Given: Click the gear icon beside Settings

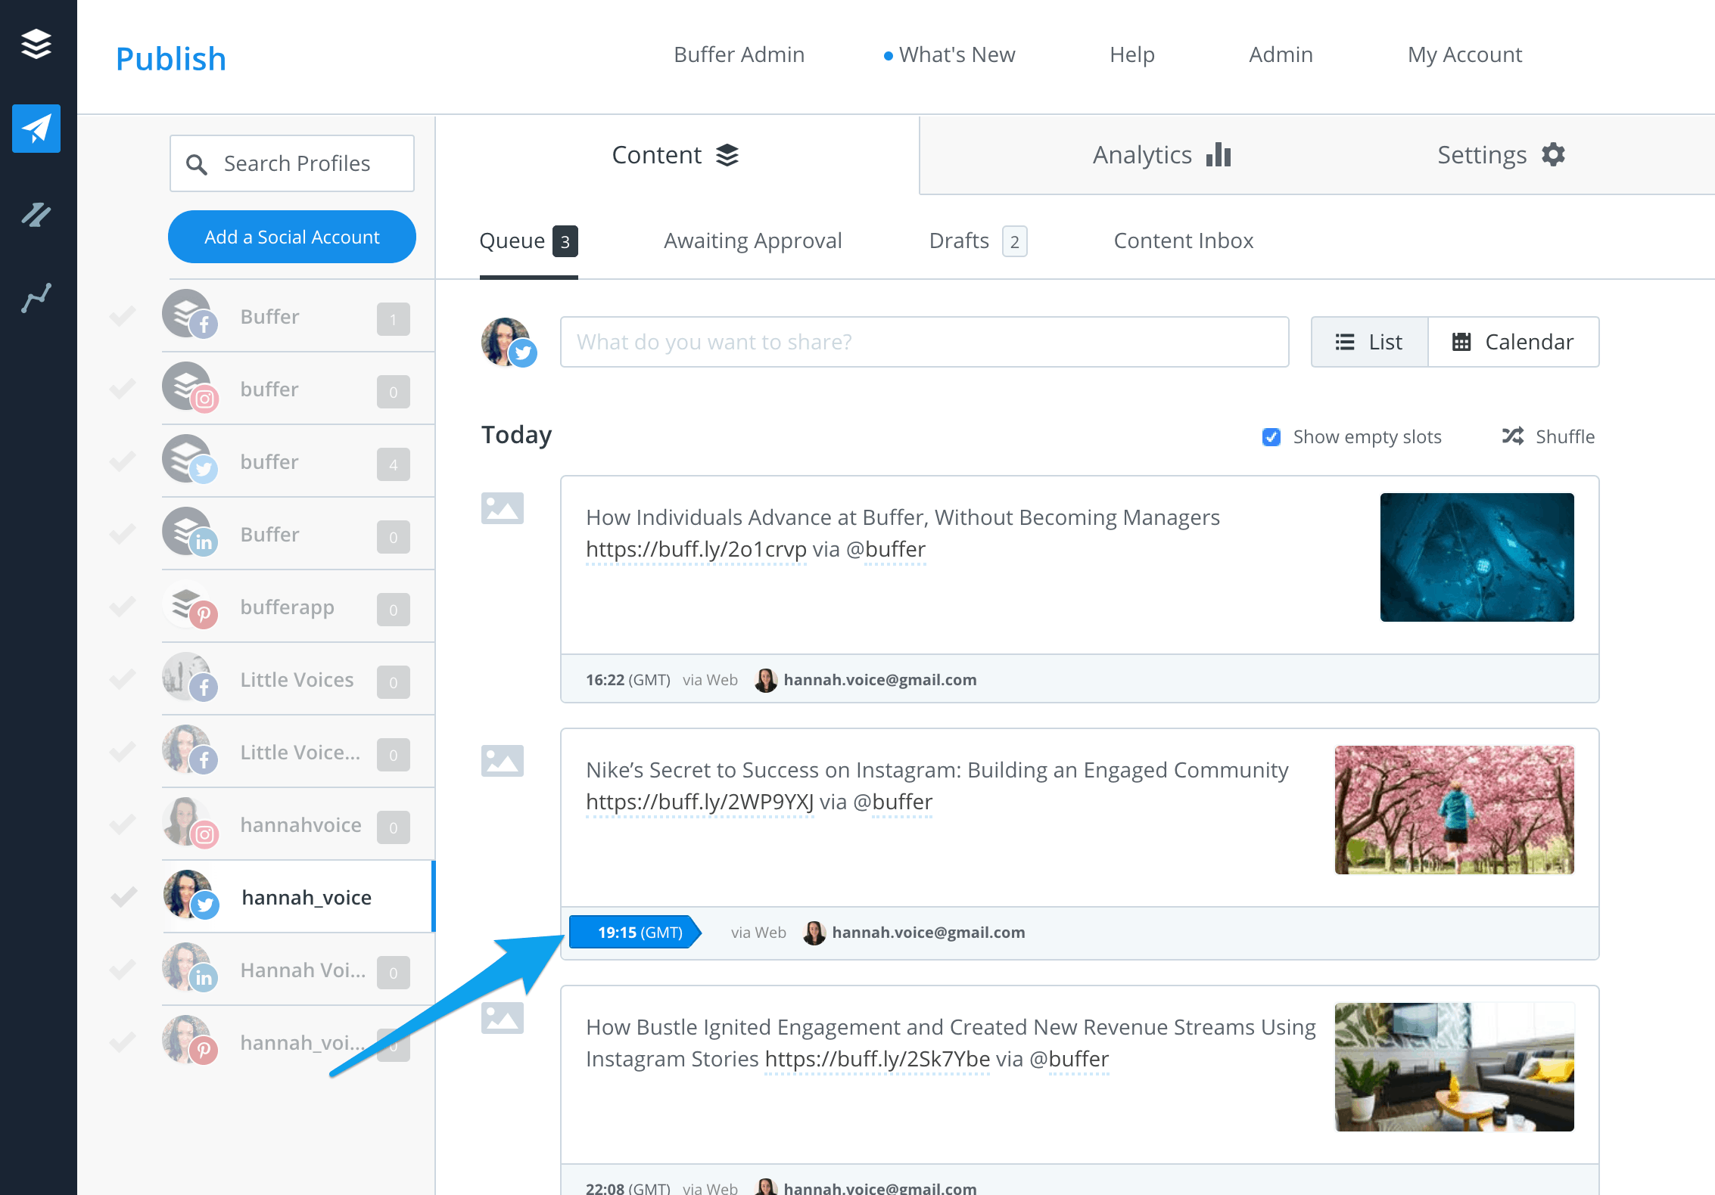Looking at the screenshot, I should coord(1553,154).
